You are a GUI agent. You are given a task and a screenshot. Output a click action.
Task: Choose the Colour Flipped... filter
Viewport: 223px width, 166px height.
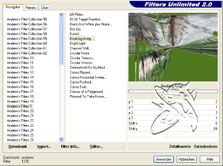[x=81, y=72]
